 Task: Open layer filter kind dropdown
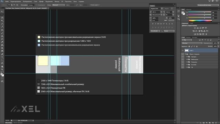click(x=187, y=40)
